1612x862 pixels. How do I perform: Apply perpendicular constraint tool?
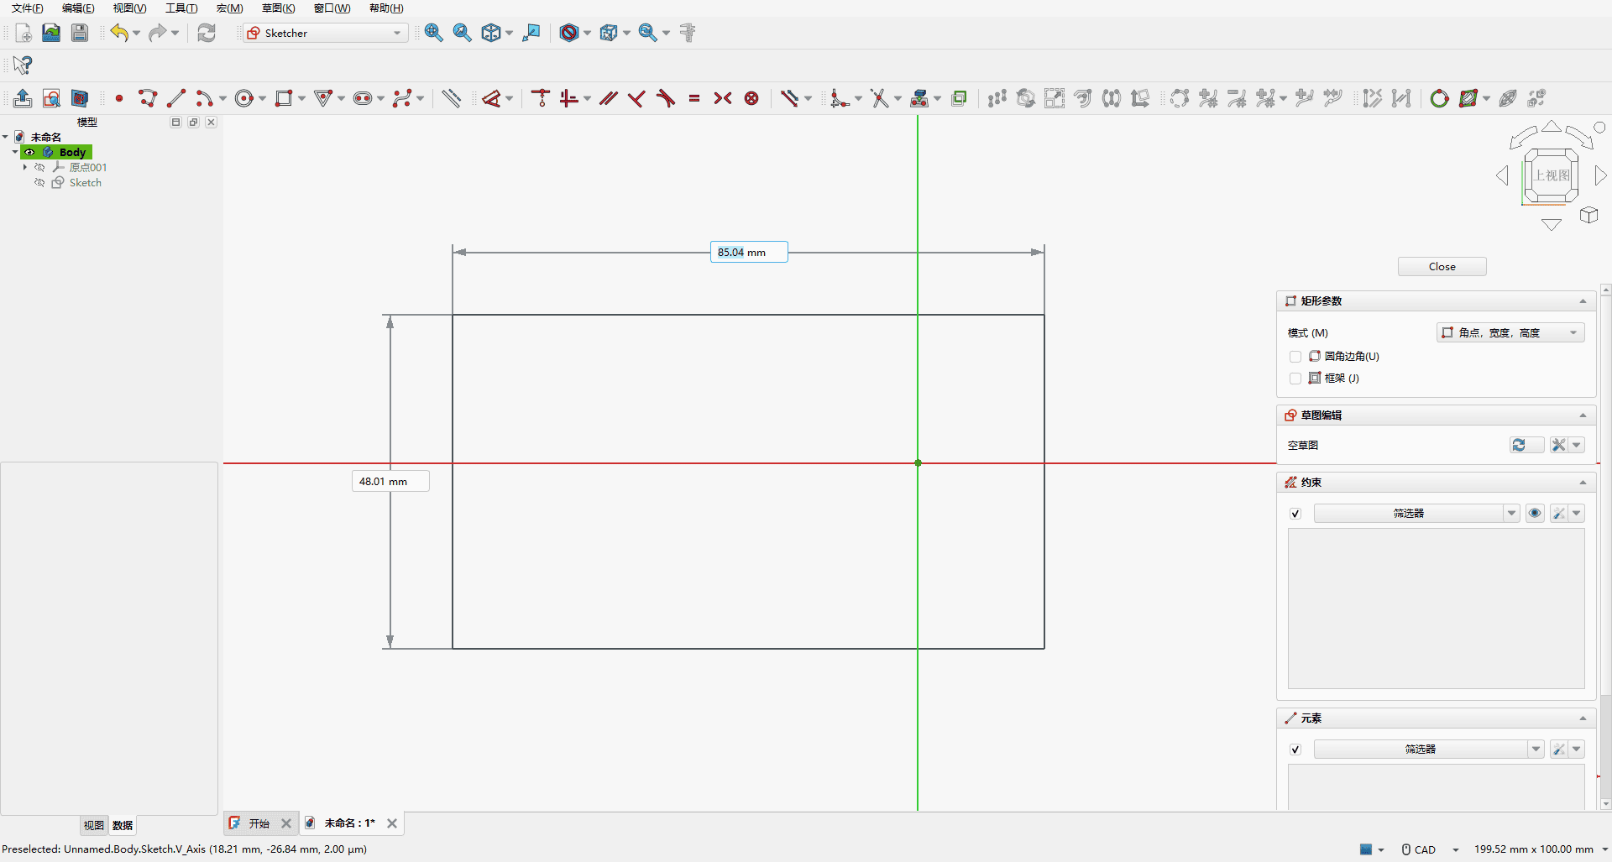coord(637,98)
